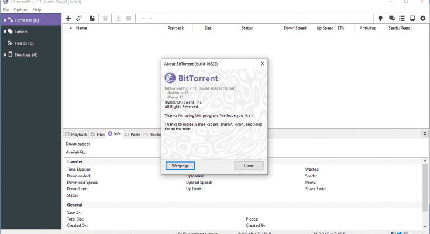This screenshot has width=430, height=234.
Task: Click the lightbulb icon in the toolbar
Action: pos(380,19)
